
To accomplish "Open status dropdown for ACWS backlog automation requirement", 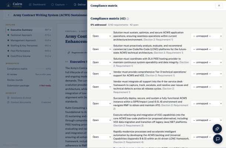I will (101, 137).
